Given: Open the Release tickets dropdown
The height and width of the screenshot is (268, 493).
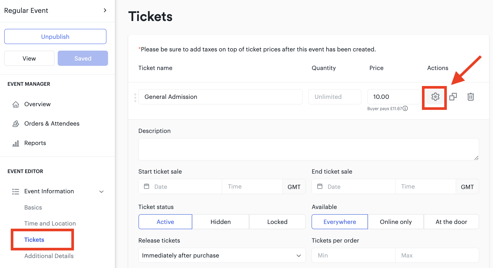Looking at the screenshot, I should coord(222,255).
